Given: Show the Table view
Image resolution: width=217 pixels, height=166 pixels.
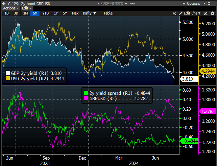Looking at the screenshot, I should 108,13.
